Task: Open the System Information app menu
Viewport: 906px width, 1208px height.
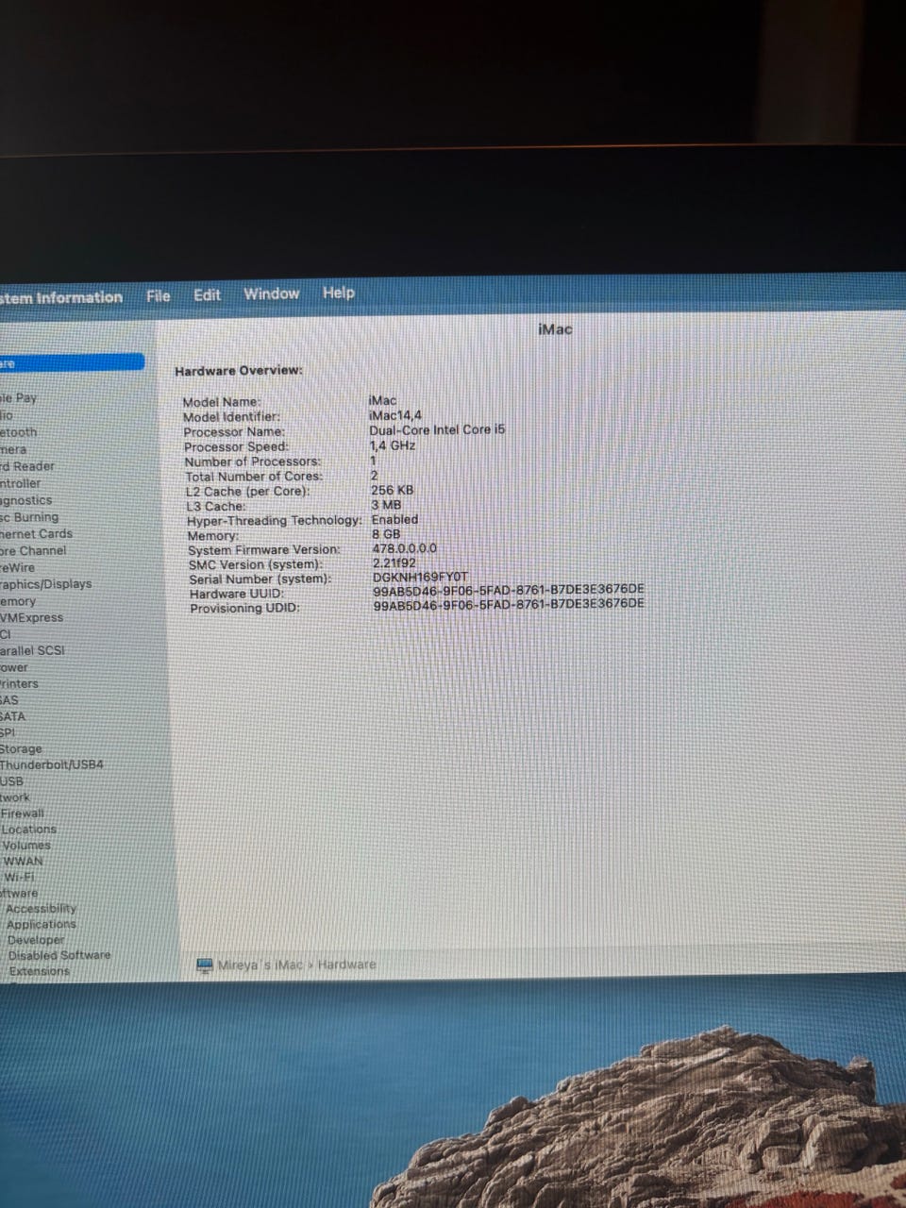Action: pos(61,297)
